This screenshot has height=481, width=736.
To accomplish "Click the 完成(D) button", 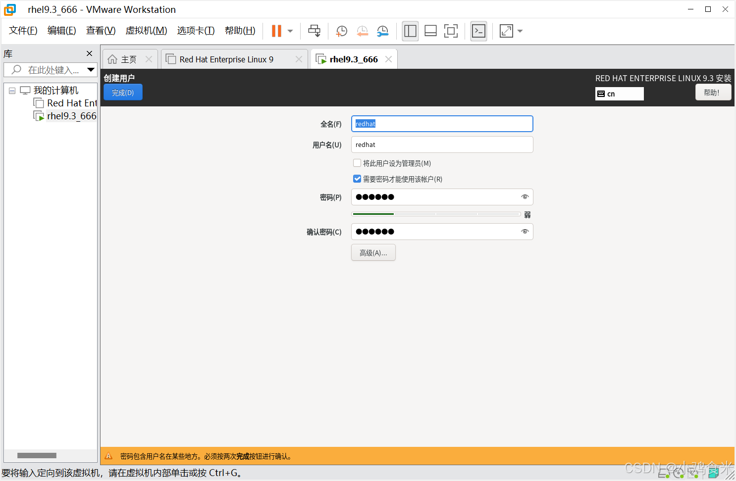I will point(123,93).
